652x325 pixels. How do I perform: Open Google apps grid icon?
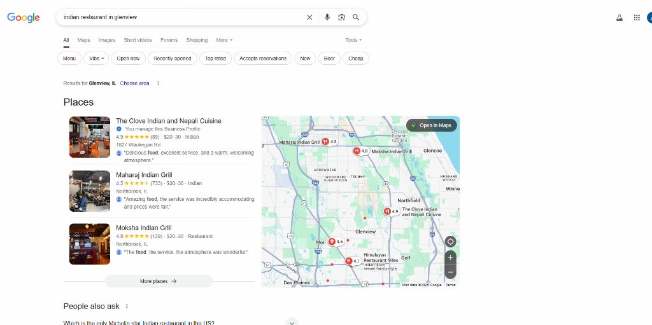click(x=637, y=17)
